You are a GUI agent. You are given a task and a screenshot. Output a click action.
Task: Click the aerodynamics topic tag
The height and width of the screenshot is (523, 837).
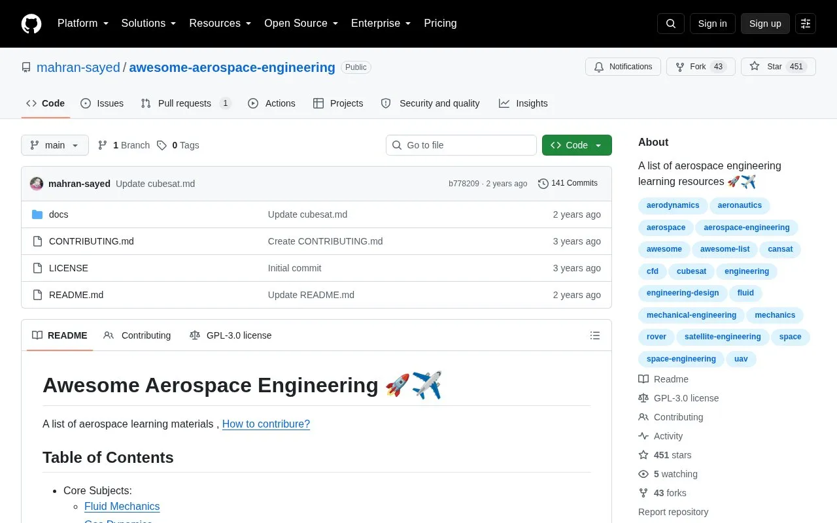point(673,205)
